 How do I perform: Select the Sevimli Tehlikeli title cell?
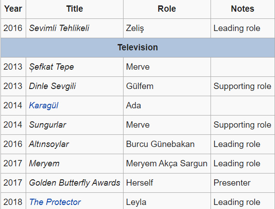pos(59,28)
